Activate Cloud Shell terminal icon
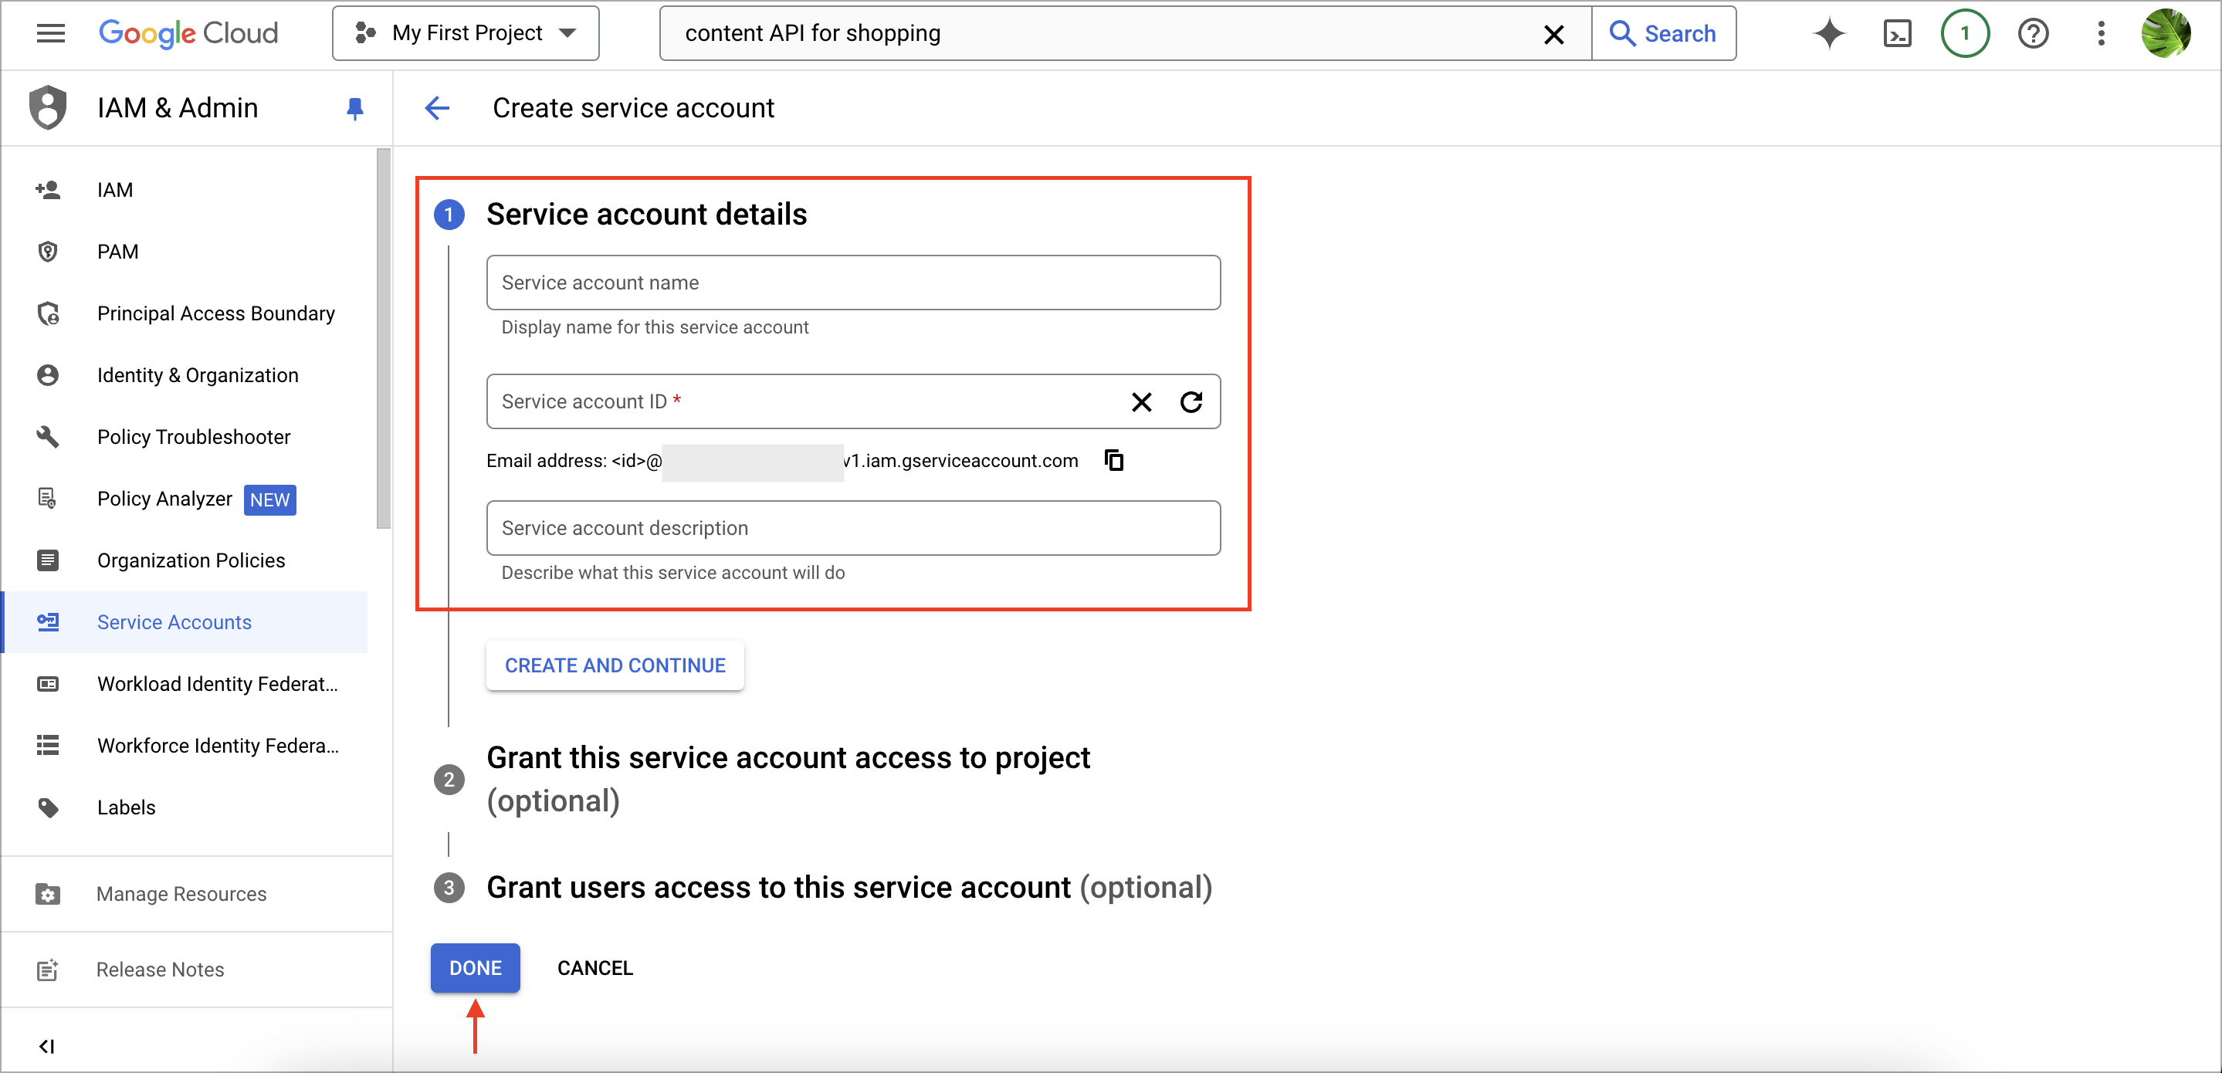2222x1073 pixels. click(x=1897, y=34)
